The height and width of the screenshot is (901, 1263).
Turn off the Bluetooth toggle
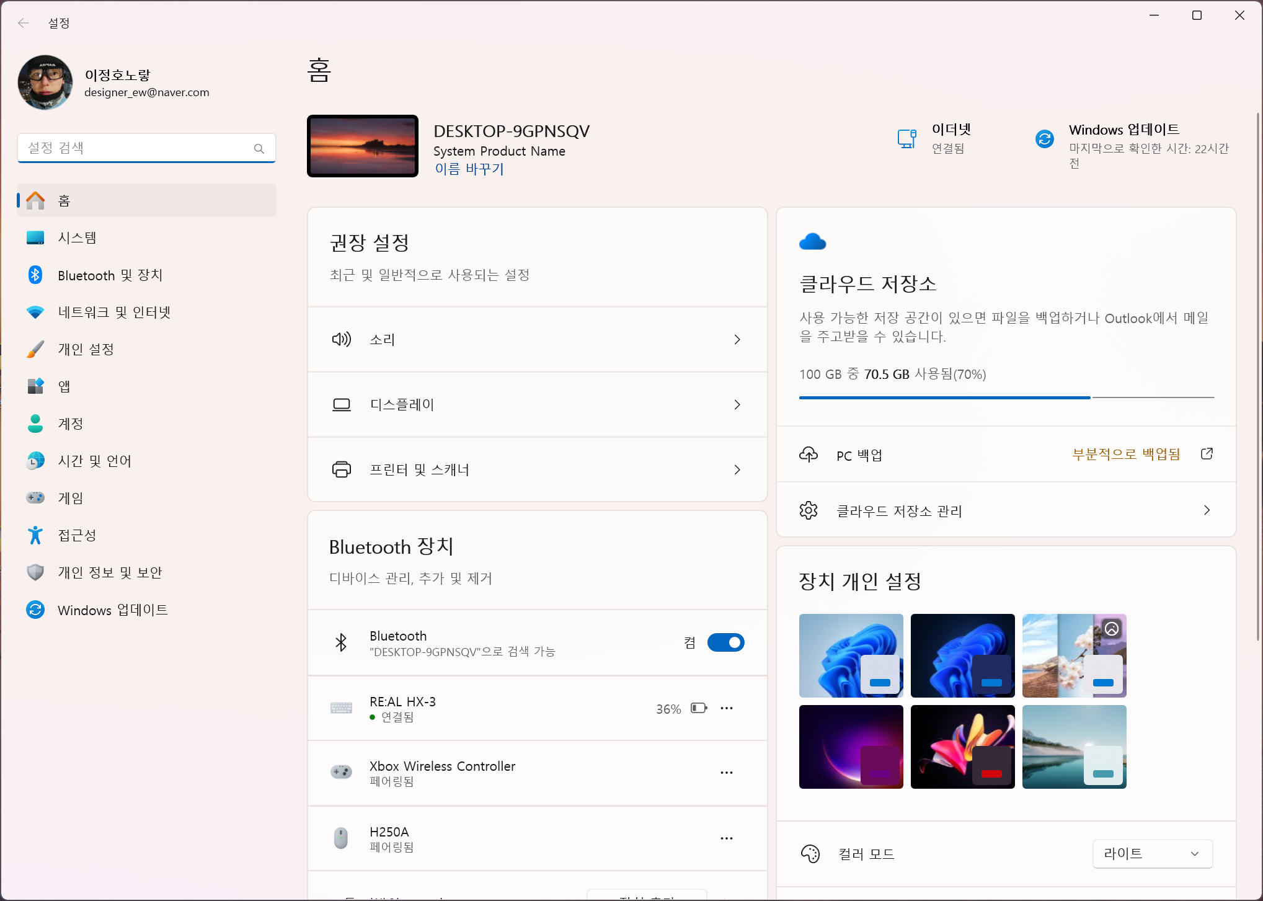(x=725, y=642)
